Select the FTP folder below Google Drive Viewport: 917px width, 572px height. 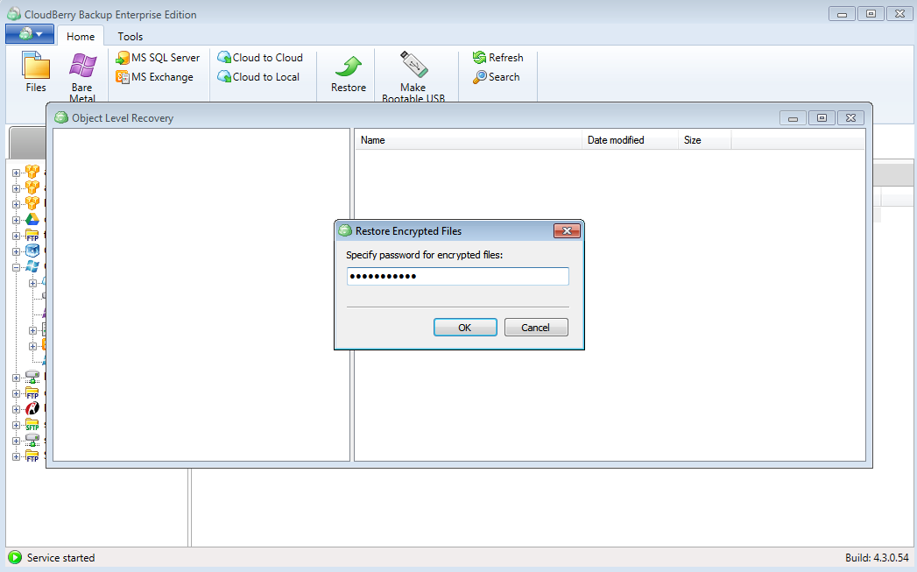(32, 235)
